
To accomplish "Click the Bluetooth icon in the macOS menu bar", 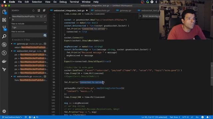I will pyautogui.click(x=156, y=2).
